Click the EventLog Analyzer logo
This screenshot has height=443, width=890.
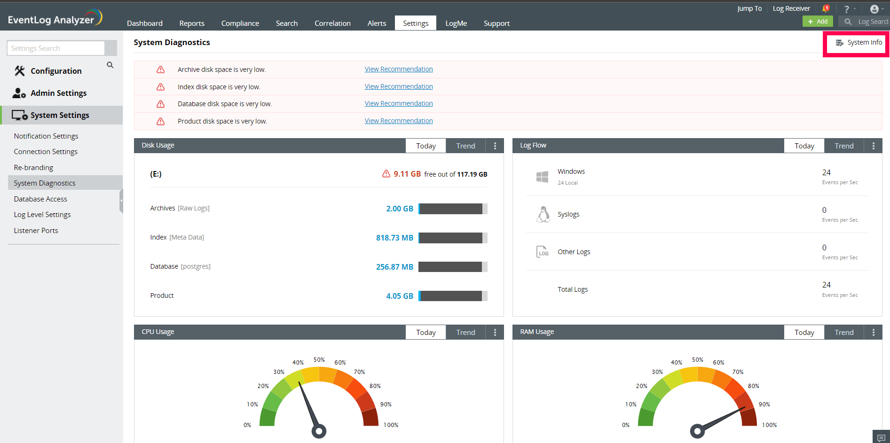[x=55, y=18]
